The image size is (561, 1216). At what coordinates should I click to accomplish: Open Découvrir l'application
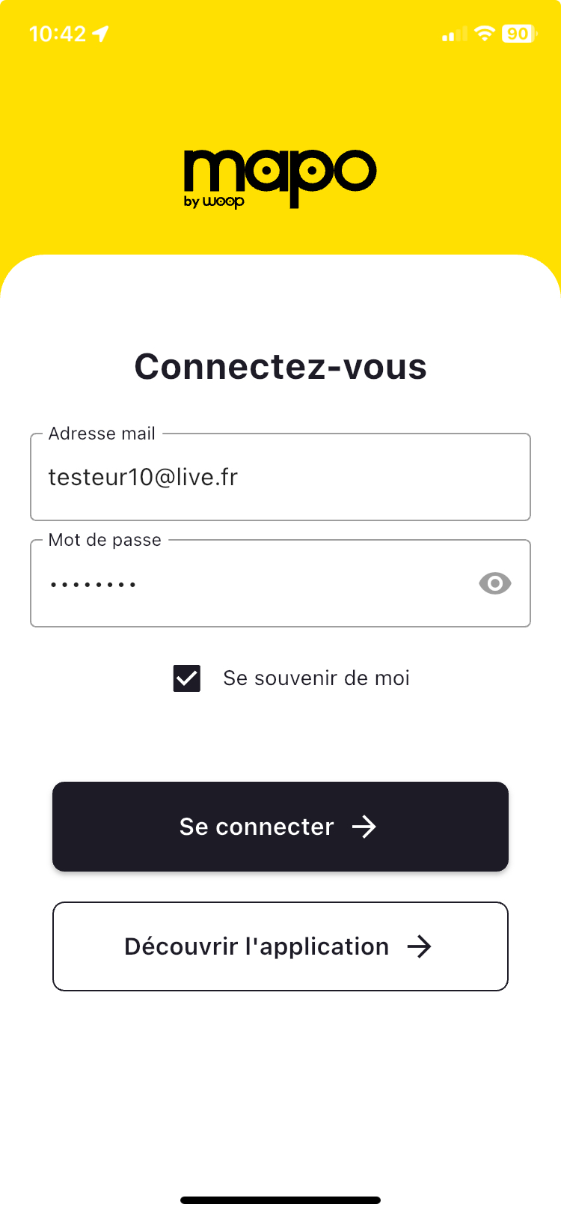coord(280,946)
